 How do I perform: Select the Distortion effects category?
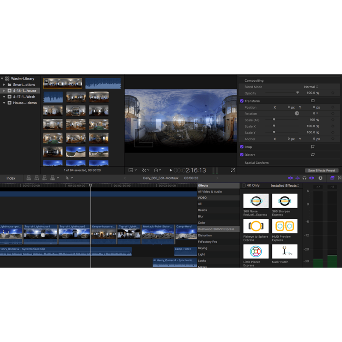click(x=205, y=235)
